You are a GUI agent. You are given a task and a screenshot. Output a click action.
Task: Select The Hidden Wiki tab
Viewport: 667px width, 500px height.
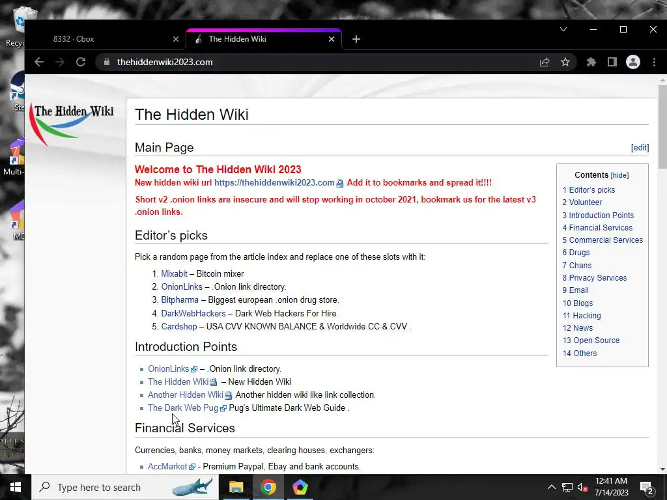click(264, 39)
